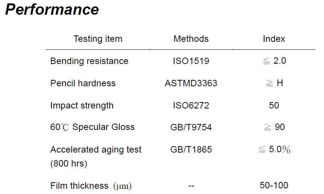
Task: Click the Methods column header
Action: [x=191, y=39]
